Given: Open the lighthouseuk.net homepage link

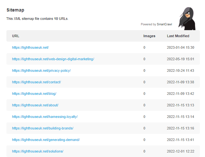Looking at the screenshot, I should (x=30, y=47).
